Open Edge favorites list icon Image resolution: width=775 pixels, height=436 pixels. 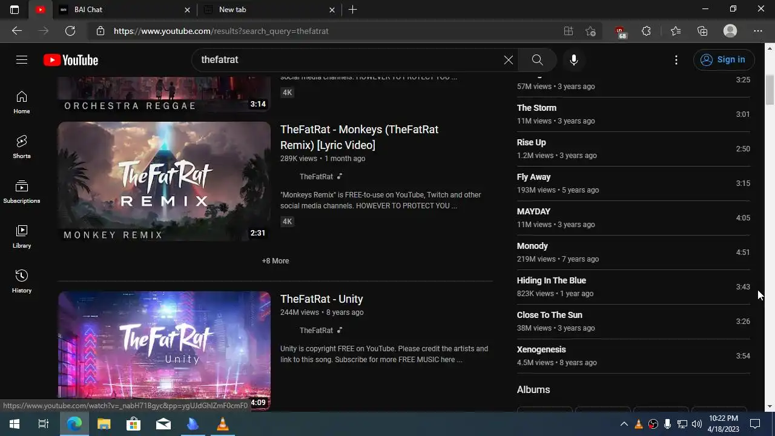(676, 31)
